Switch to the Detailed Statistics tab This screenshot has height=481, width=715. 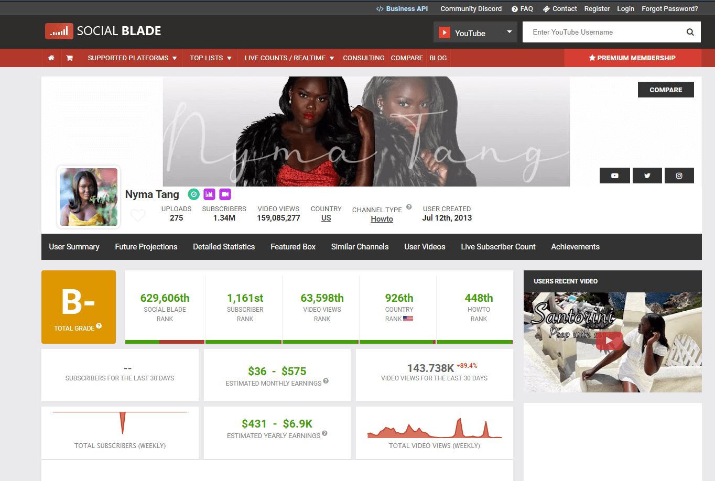coord(224,246)
